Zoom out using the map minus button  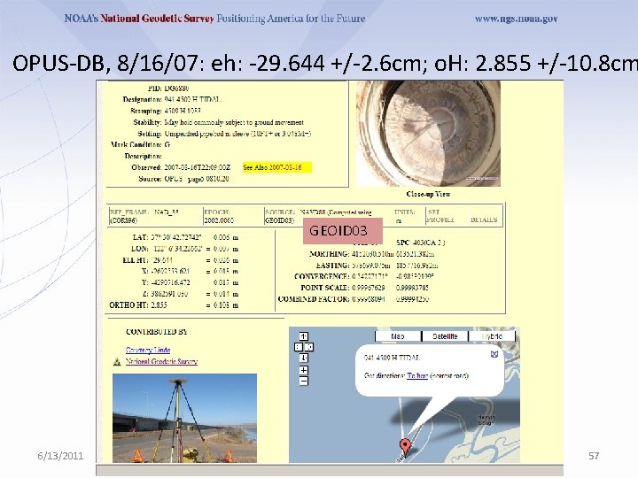coord(304,382)
